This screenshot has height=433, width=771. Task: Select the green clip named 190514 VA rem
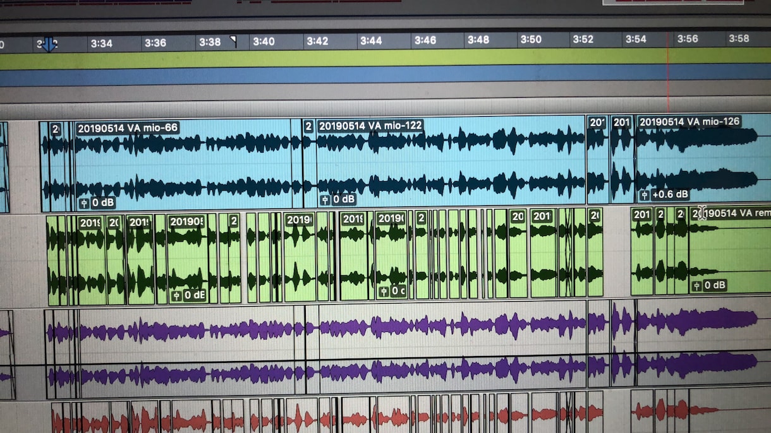coord(730,251)
